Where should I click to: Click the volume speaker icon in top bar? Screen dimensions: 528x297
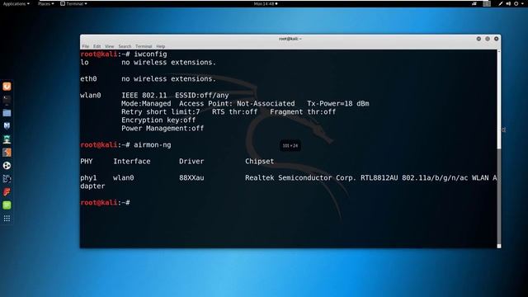[x=508, y=3]
